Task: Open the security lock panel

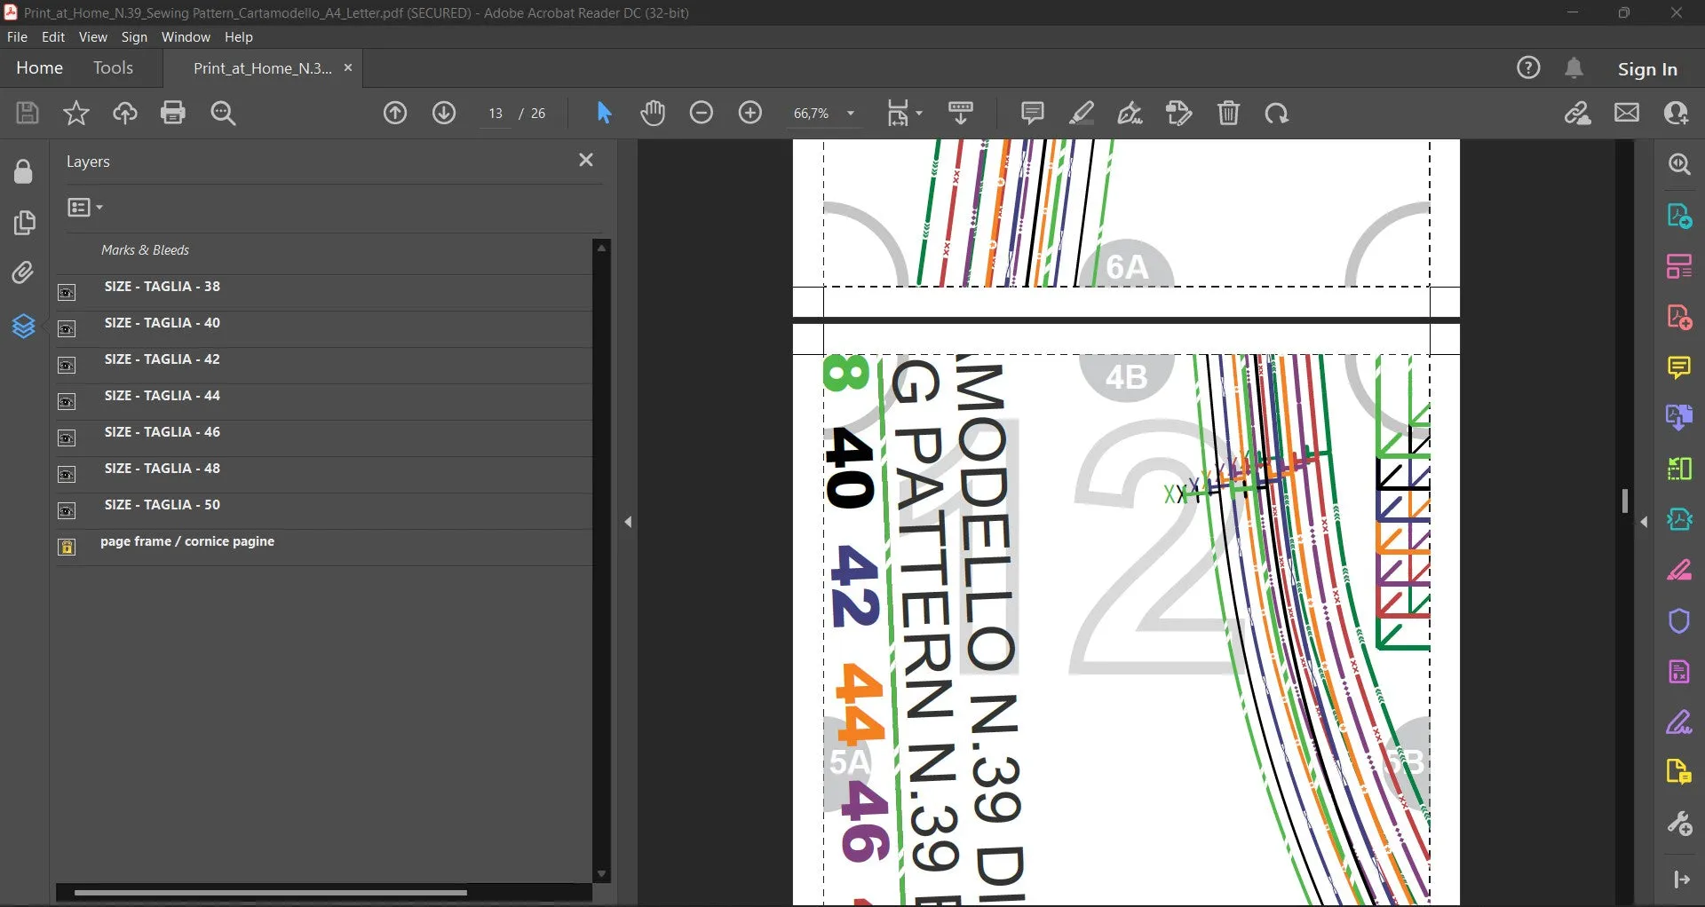Action: pos(24,171)
